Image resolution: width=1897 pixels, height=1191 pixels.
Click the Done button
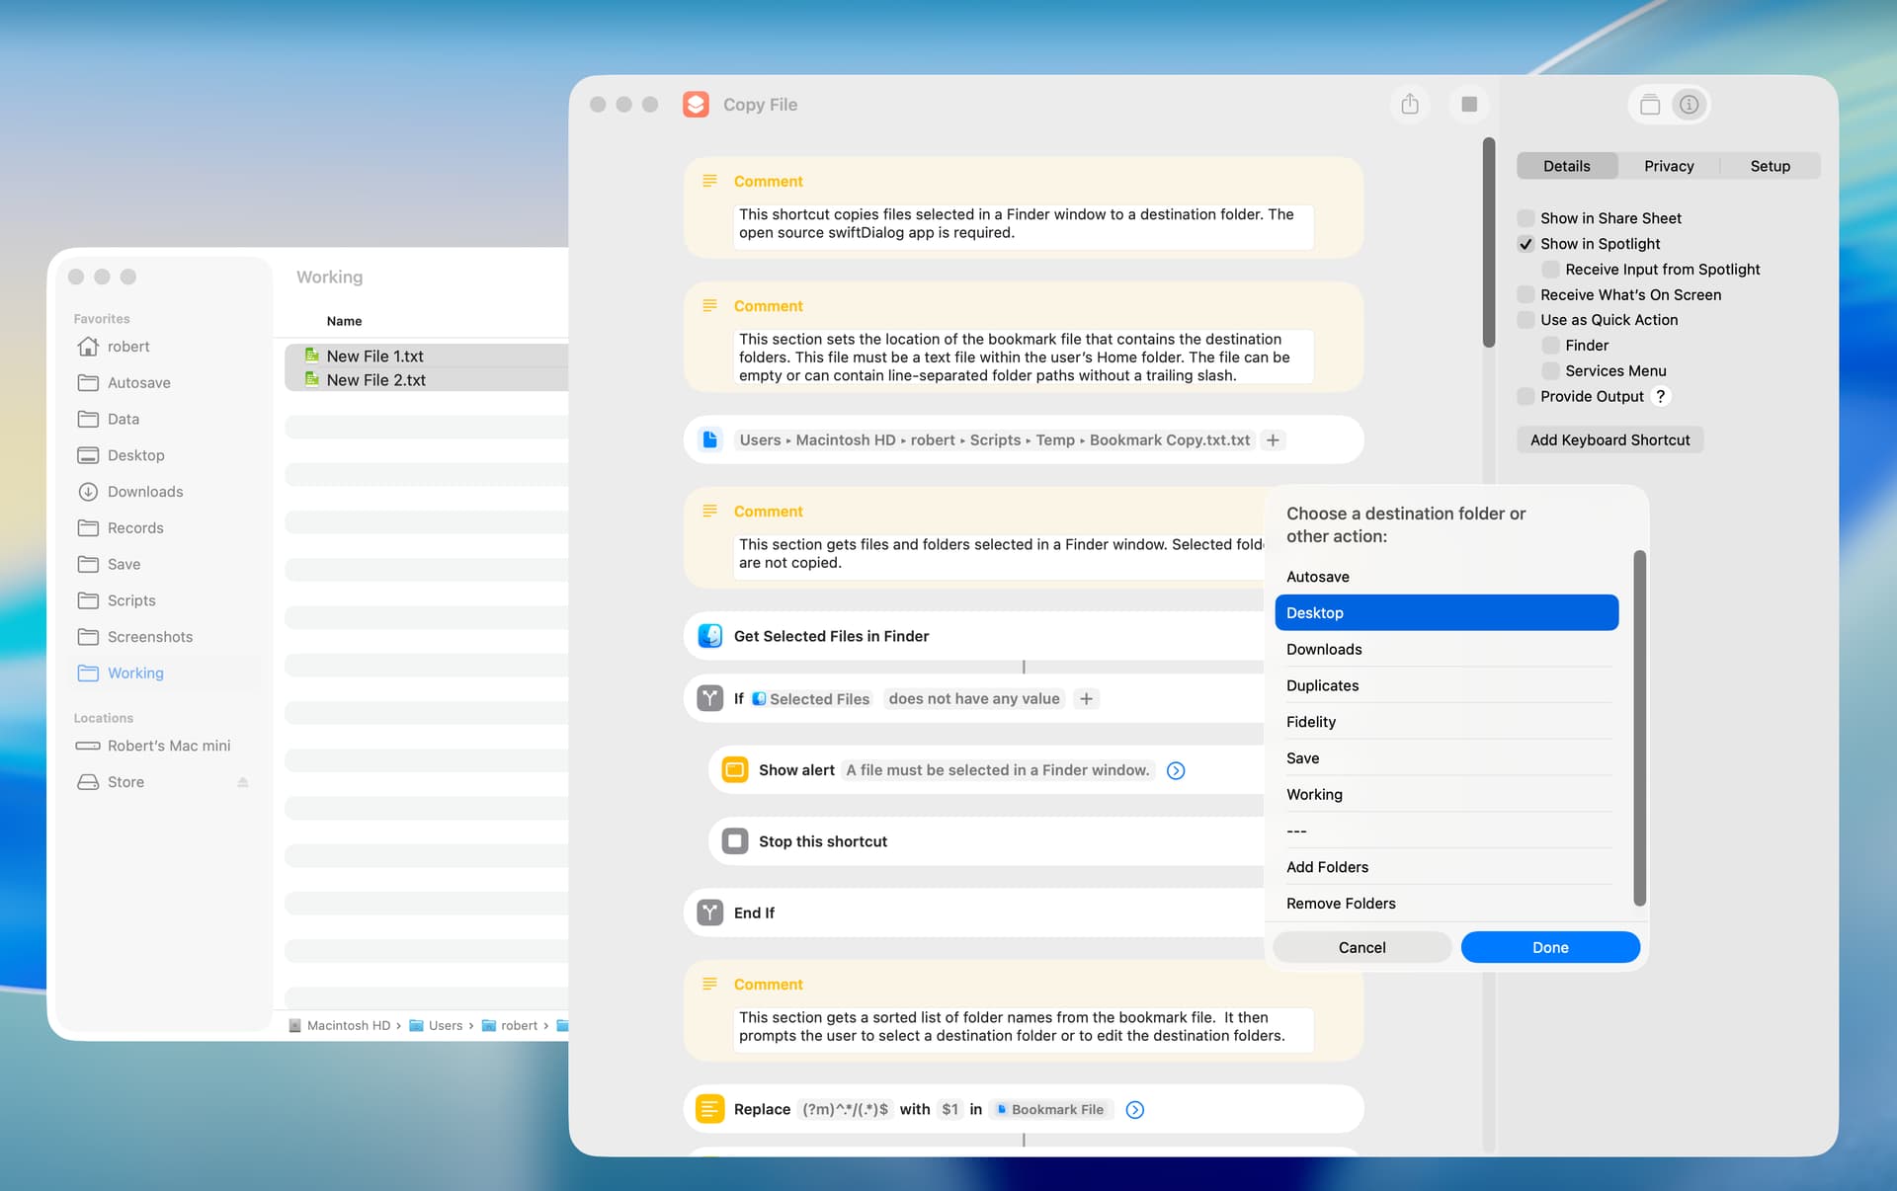1549,947
